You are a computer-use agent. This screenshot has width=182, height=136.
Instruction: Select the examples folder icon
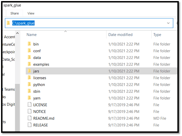point(29,64)
